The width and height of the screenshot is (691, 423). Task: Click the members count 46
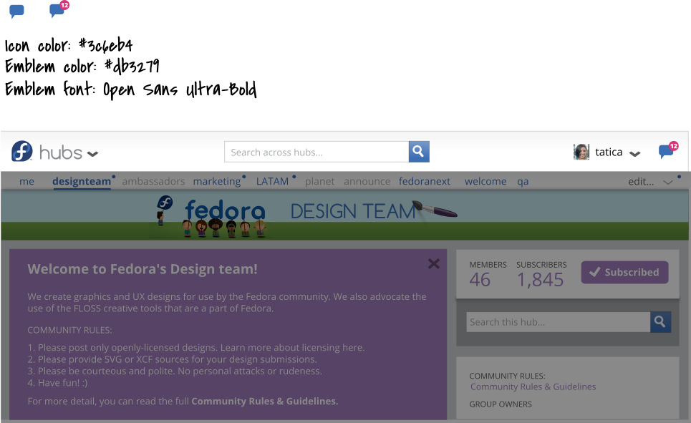(x=480, y=280)
